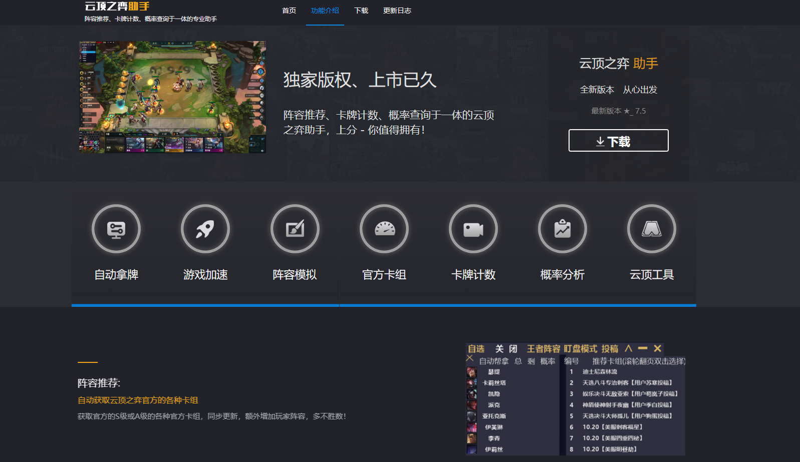Go to the 首页 nav tab

[289, 11]
